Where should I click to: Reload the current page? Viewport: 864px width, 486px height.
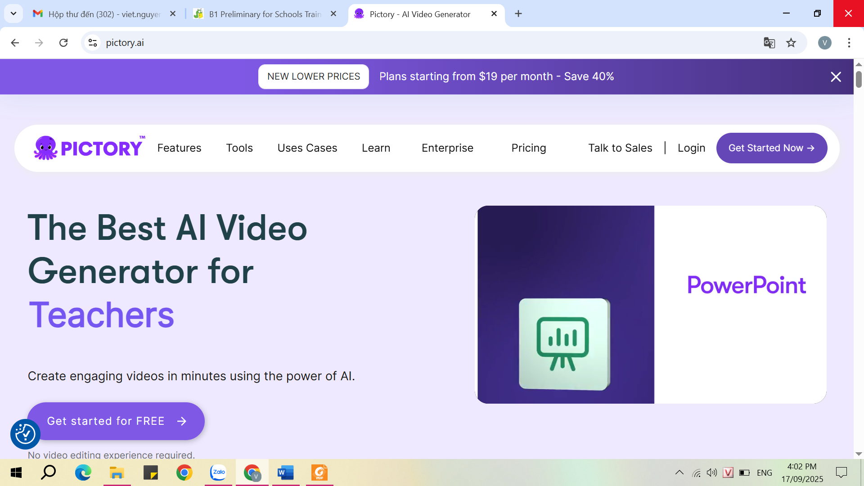[63, 43]
